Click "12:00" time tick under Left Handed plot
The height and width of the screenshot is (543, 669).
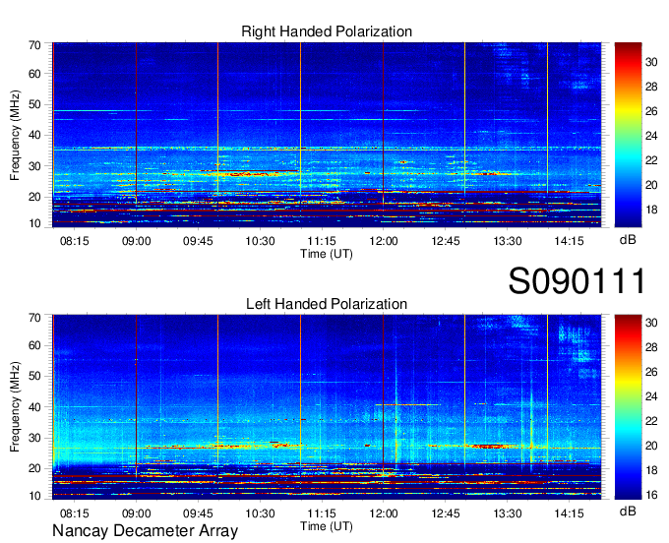pyautogui.click(x=384, y=513)
